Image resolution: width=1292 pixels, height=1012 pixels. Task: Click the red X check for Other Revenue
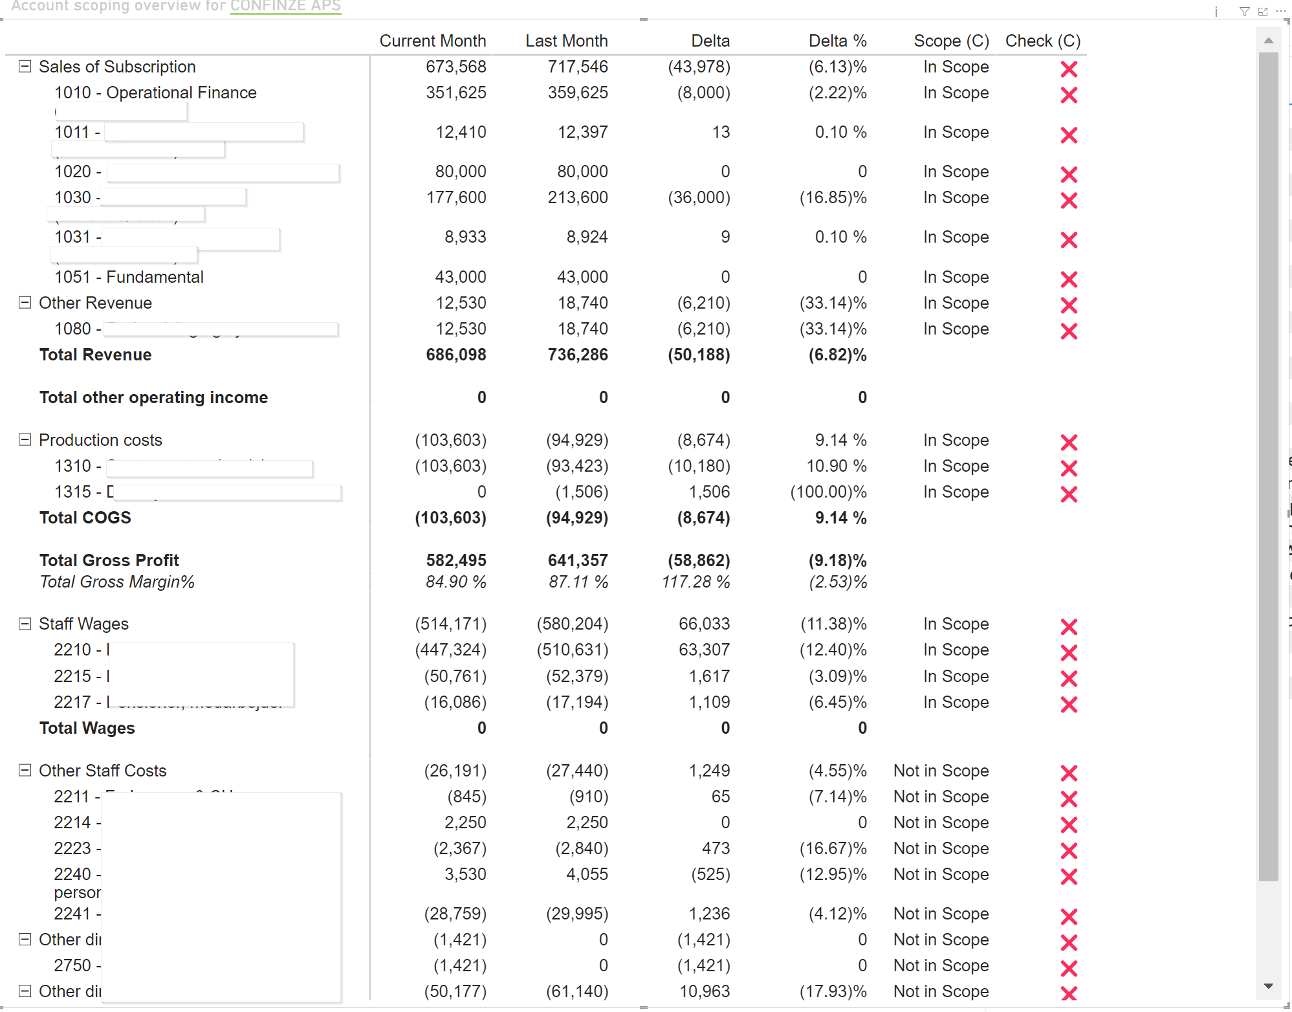[1069, 305]
